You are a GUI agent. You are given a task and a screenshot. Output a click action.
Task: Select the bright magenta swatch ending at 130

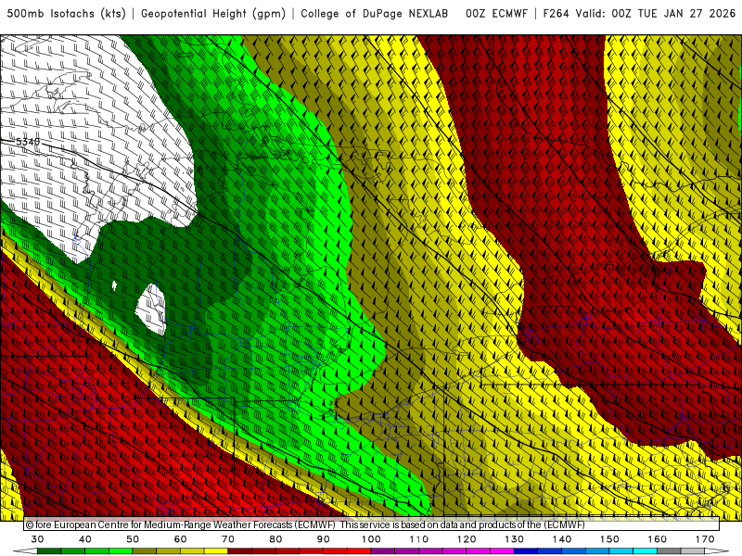pos(502,551)
